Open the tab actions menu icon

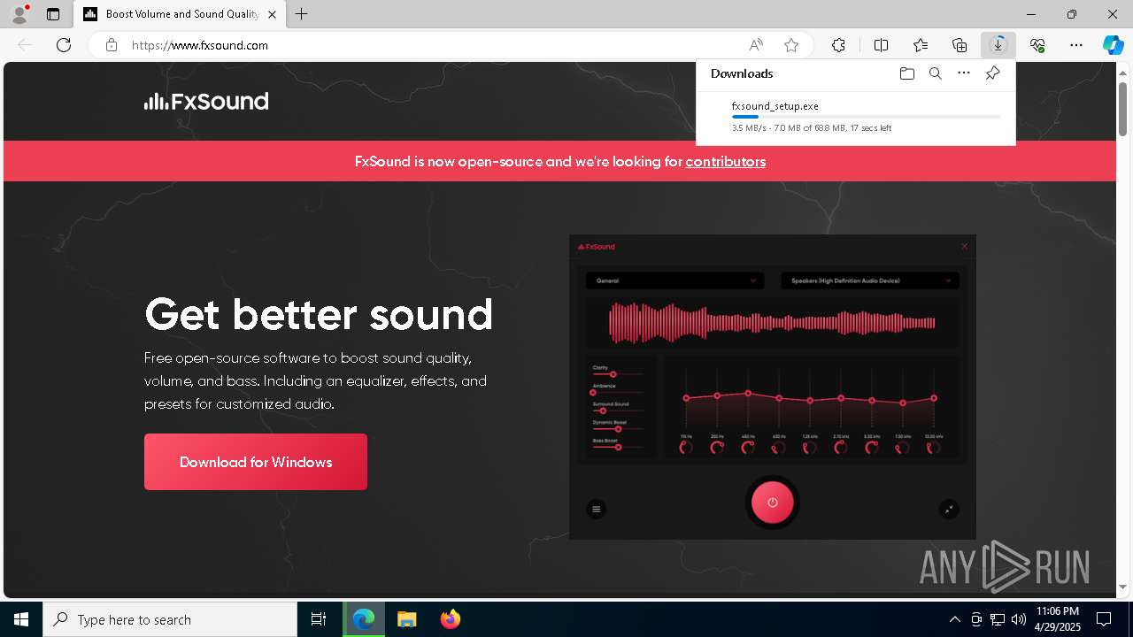coord(53,14)
